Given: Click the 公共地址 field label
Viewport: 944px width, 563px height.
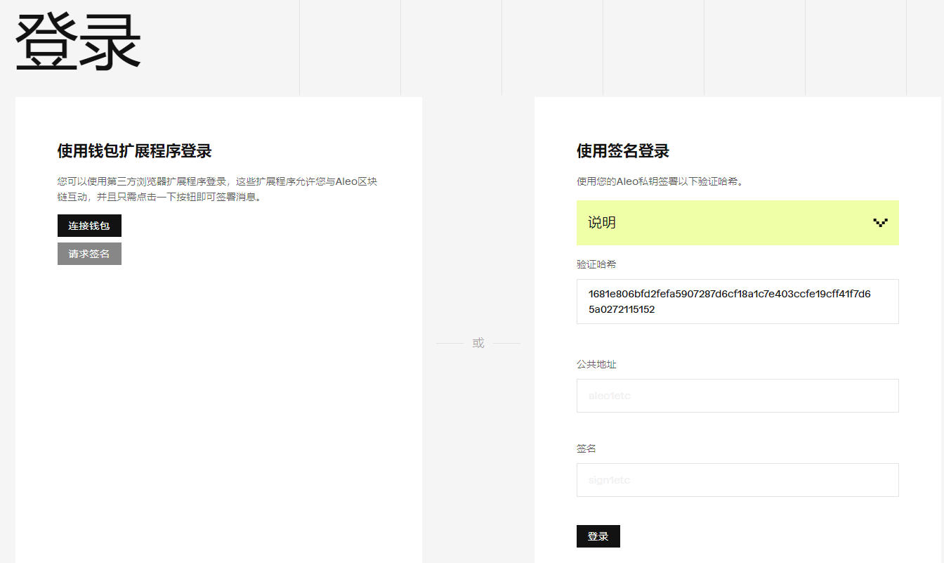Looking at the screenshot, I should (596, 364).
